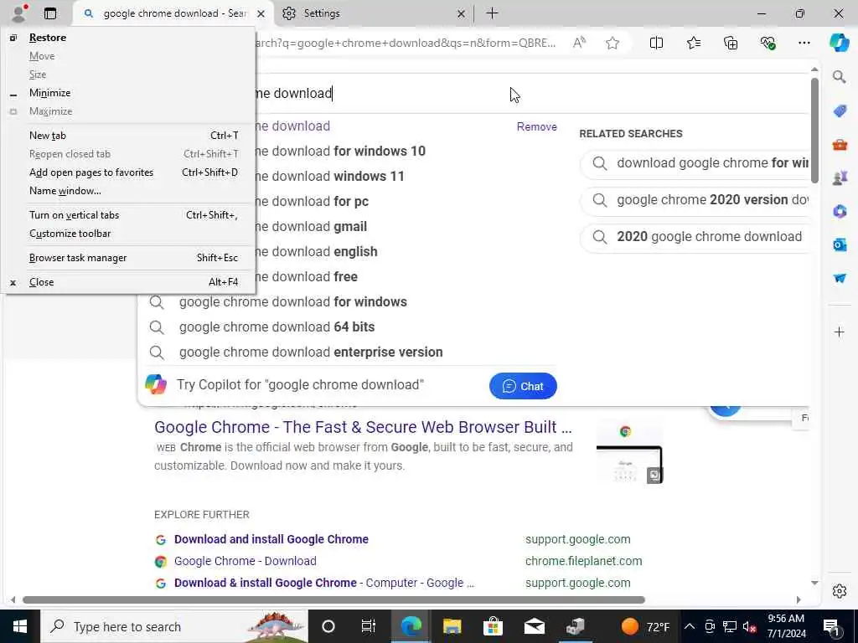Image resolution: width=858 pixels, height=643 pixels.
Task: Close the google chrome download tab
Action: click(261, 13)
